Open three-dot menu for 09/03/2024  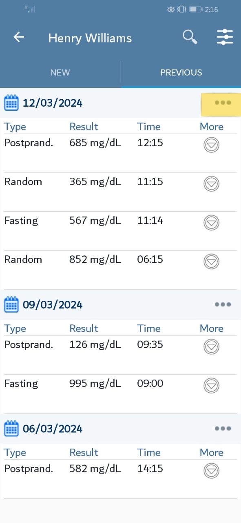pyautogui.click(x=223, y=304)
